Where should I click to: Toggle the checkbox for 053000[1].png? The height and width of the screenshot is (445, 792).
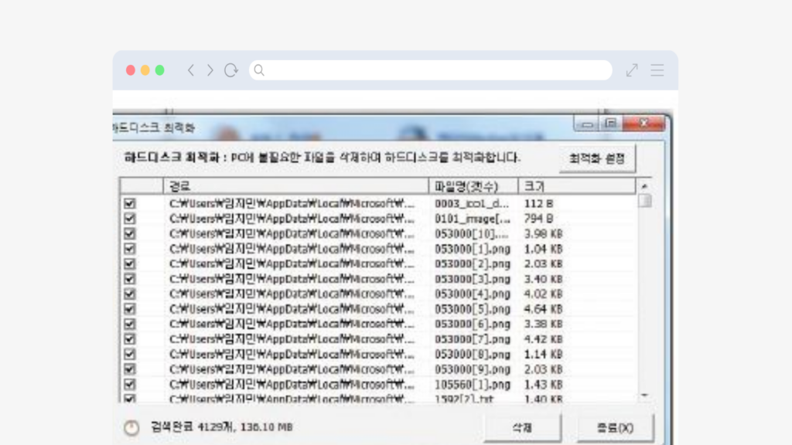130,249
